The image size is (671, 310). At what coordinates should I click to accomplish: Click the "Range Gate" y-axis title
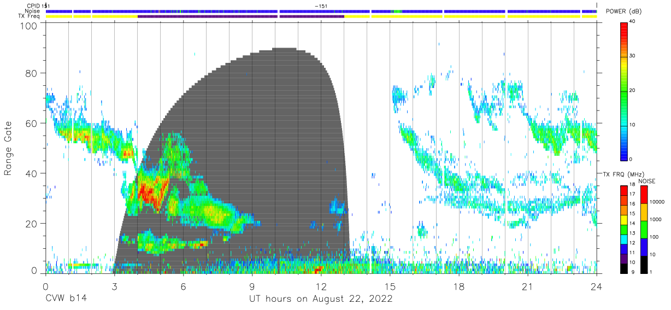9,149
